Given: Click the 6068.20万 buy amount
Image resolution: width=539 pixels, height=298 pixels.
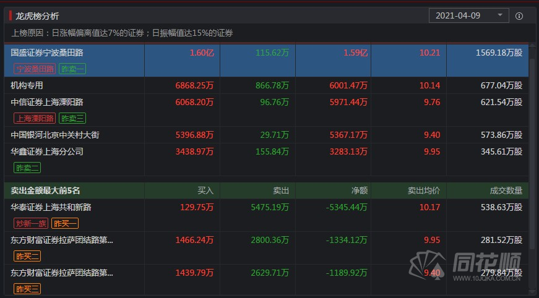Looking at the screenshot, I should [x=194, y=102].
